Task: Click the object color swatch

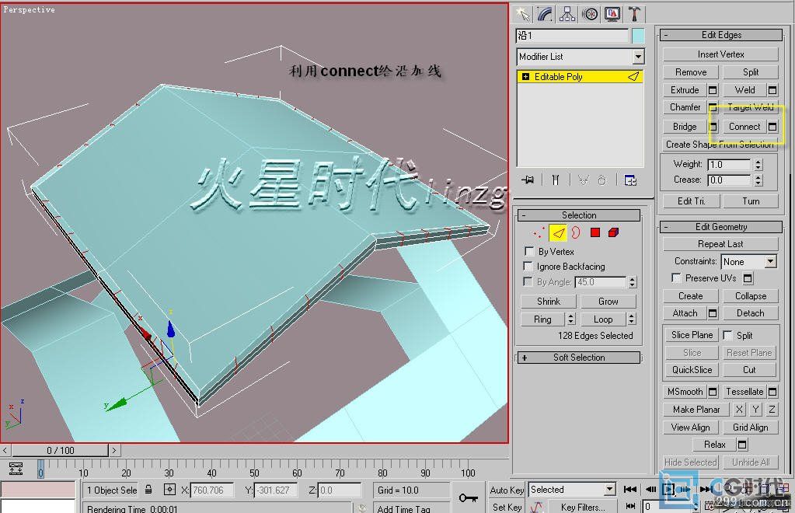Action: tap(638, 36)
